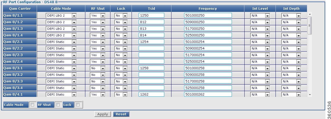Click the Frequency column header

(x=208, y=9)
